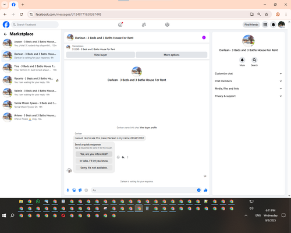Send quick reply 'In talks. I'll let you know.'
The width and height of the screenshot is (291, 233).
[94, 161]
